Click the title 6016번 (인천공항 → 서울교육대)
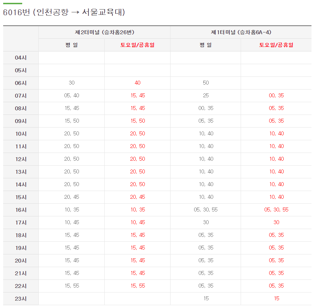 tap(64, 12)
